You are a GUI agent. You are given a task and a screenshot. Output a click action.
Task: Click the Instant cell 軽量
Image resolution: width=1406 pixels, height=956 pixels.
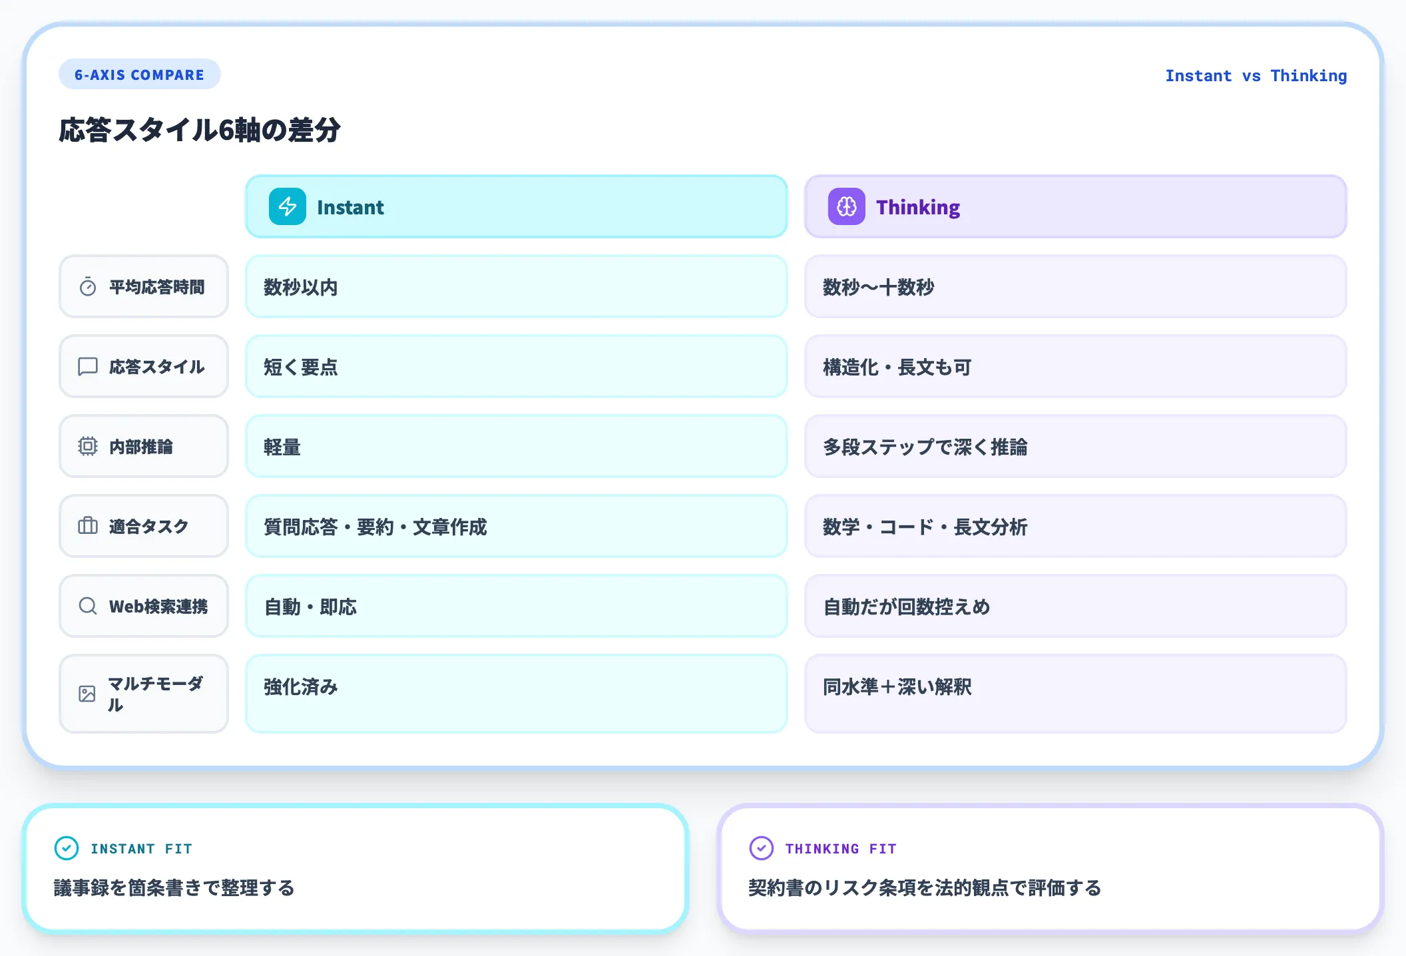point(517,446)
